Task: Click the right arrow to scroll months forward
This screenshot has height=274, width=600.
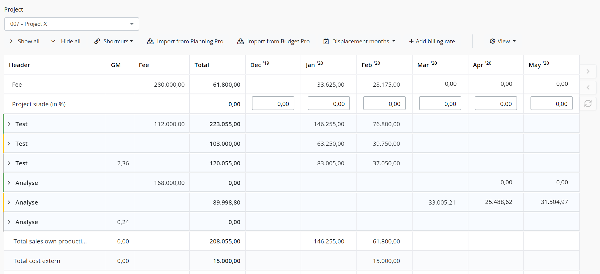Action: (x=588, y=72)
